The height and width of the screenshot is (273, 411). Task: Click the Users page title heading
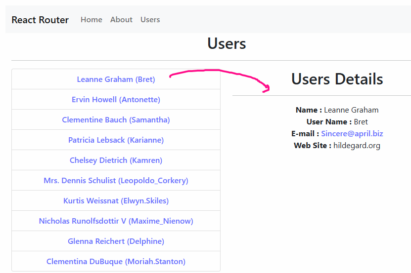coord(227,43)
